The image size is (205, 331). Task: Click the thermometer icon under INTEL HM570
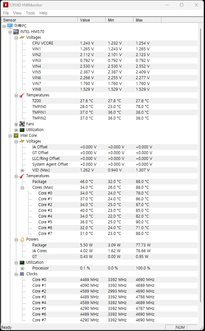coord(22,95)
